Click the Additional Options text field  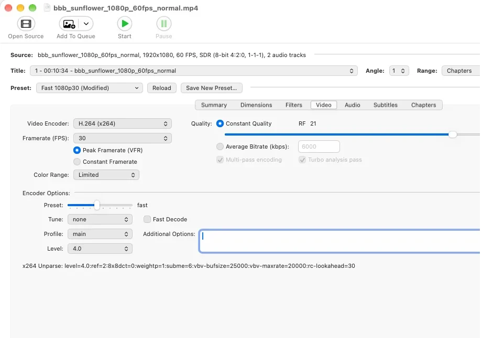339,241
